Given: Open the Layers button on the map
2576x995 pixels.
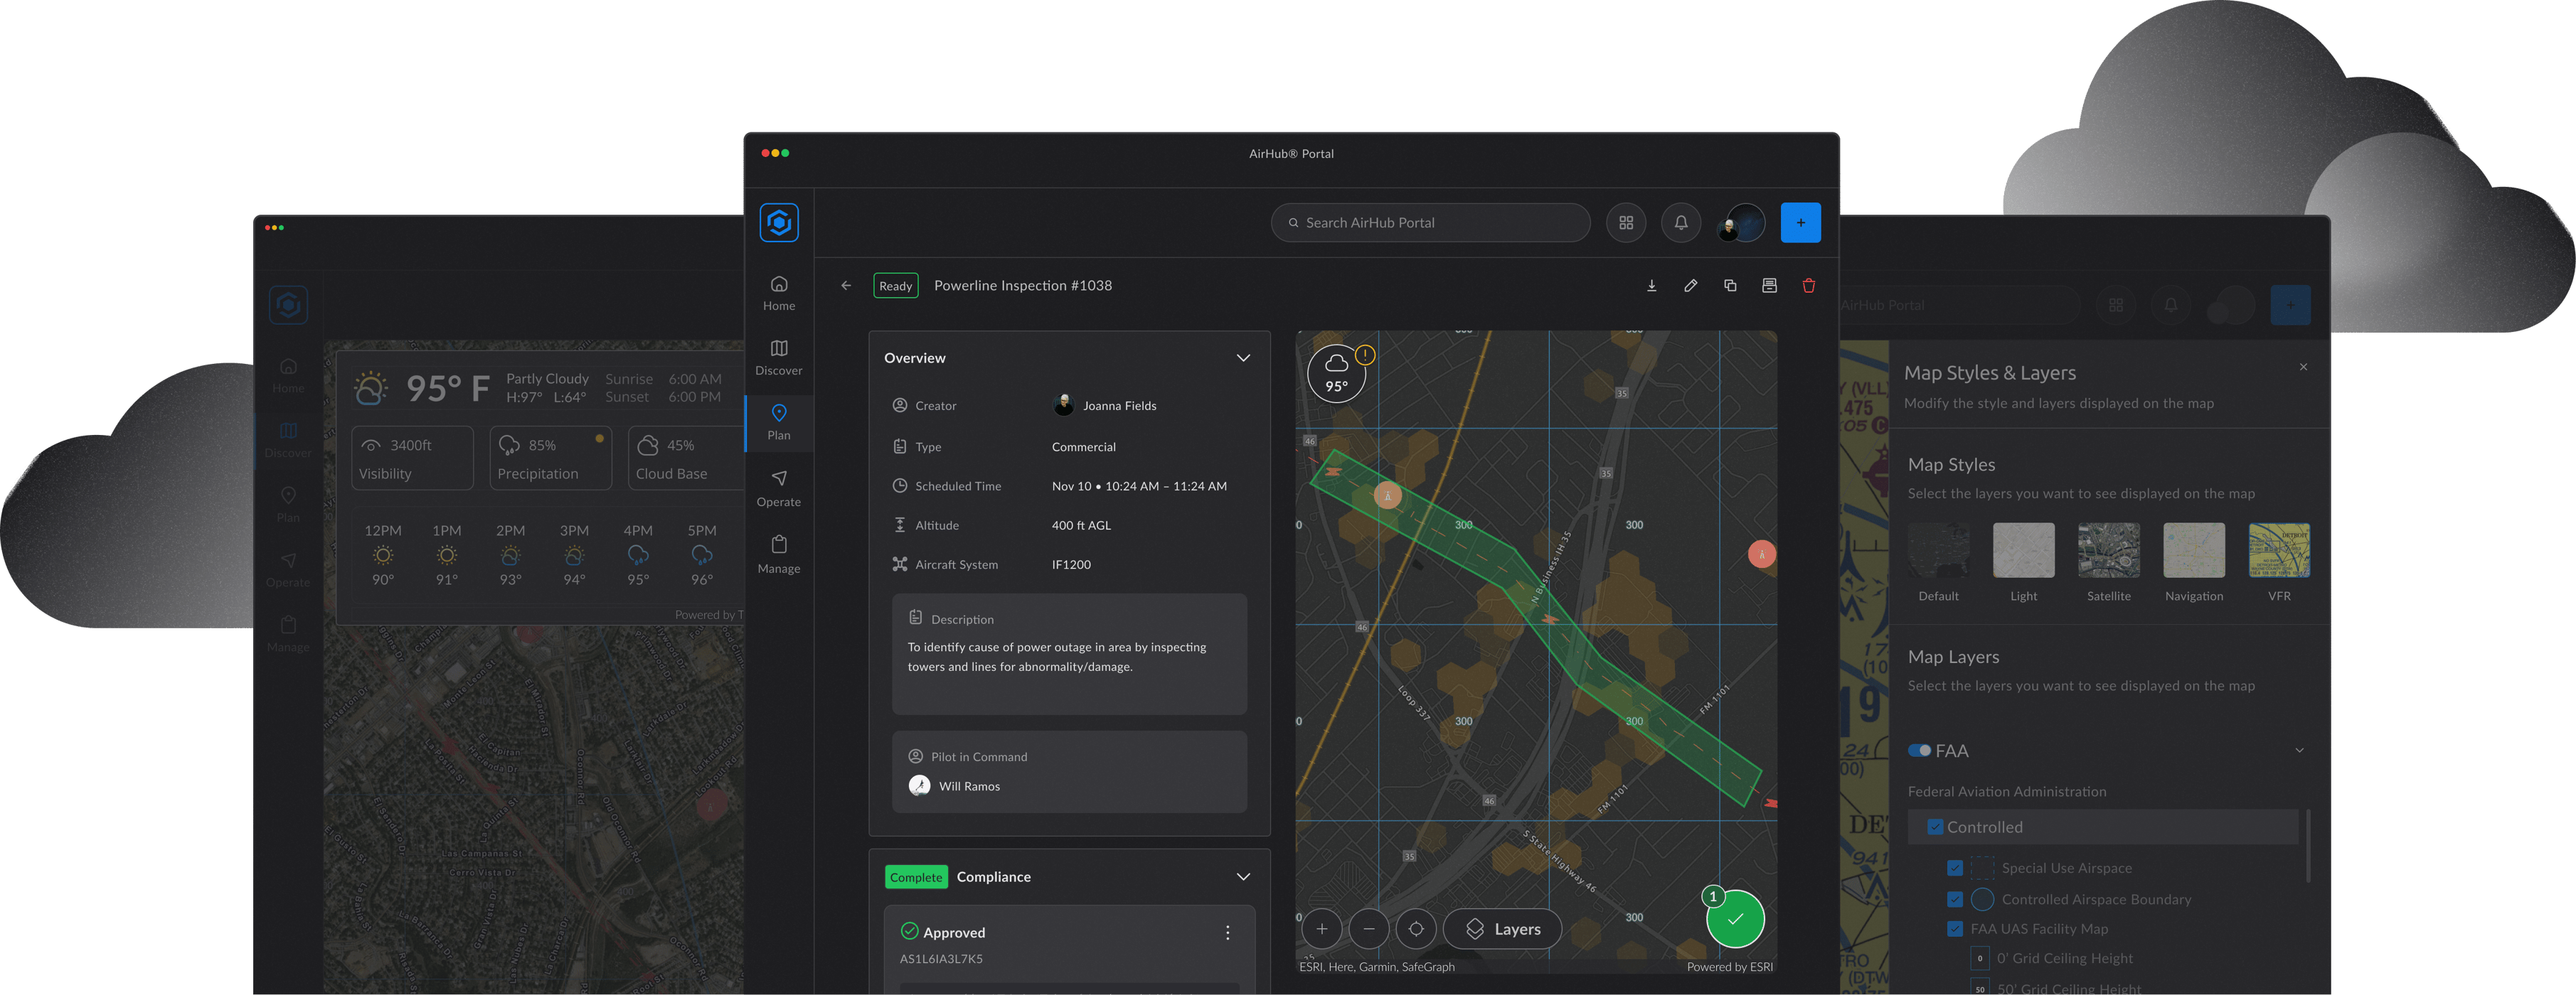Looking at the screenshot, I should (x=1502, y=928).
